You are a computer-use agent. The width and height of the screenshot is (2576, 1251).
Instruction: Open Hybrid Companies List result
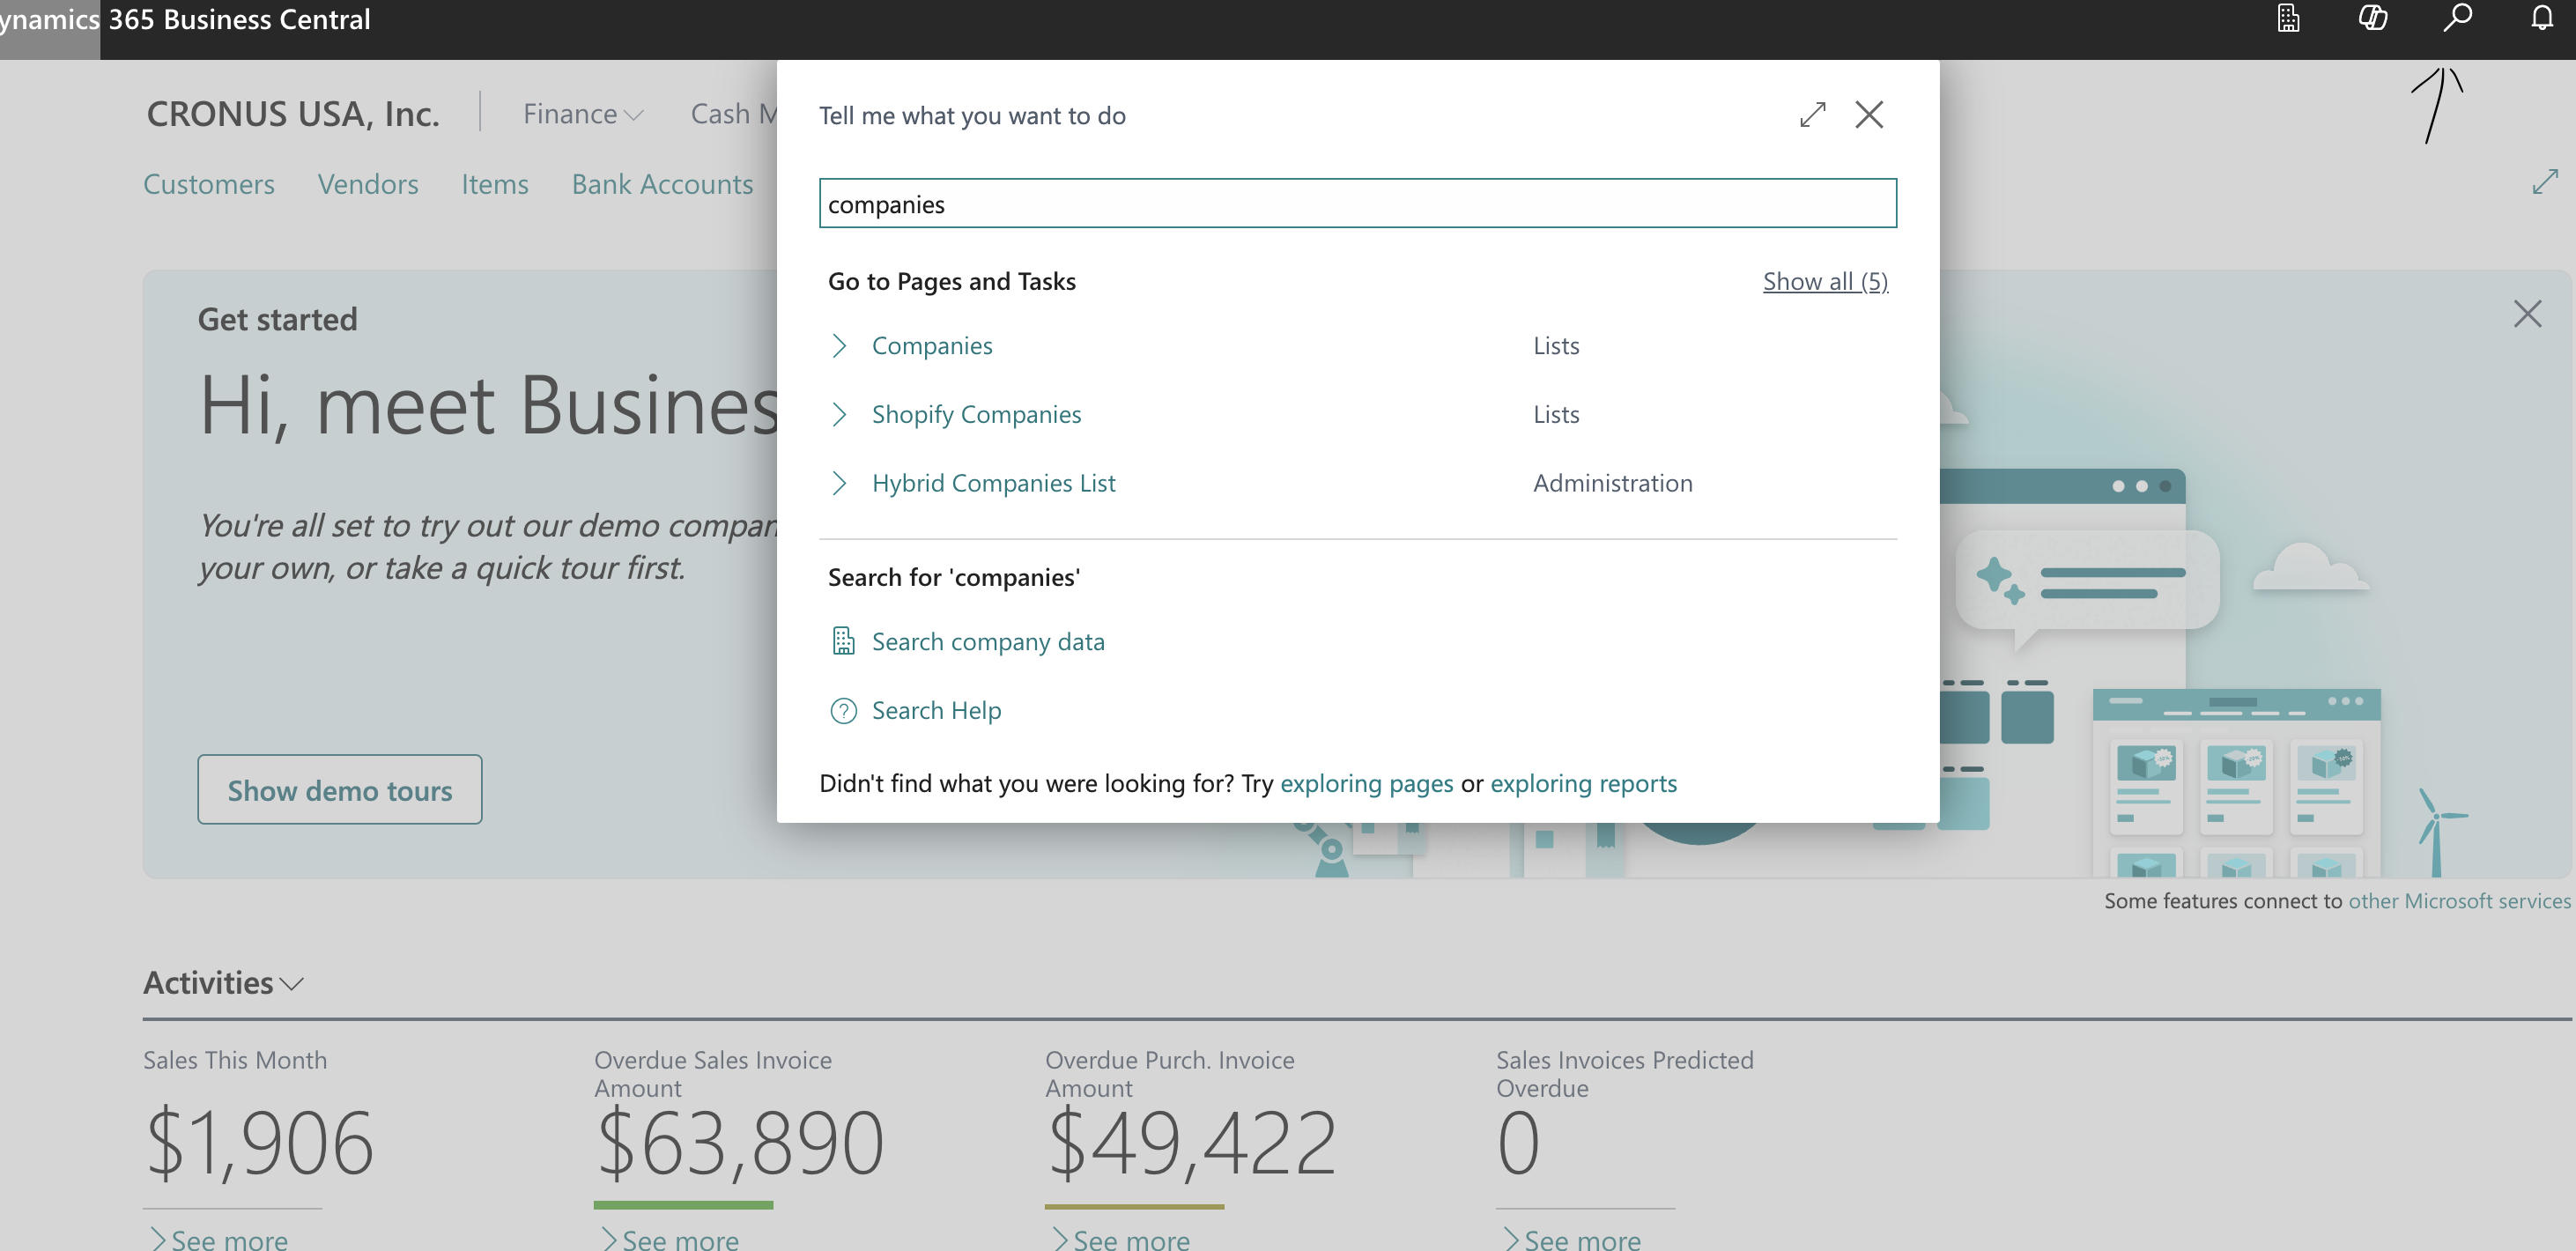(993, 483)
